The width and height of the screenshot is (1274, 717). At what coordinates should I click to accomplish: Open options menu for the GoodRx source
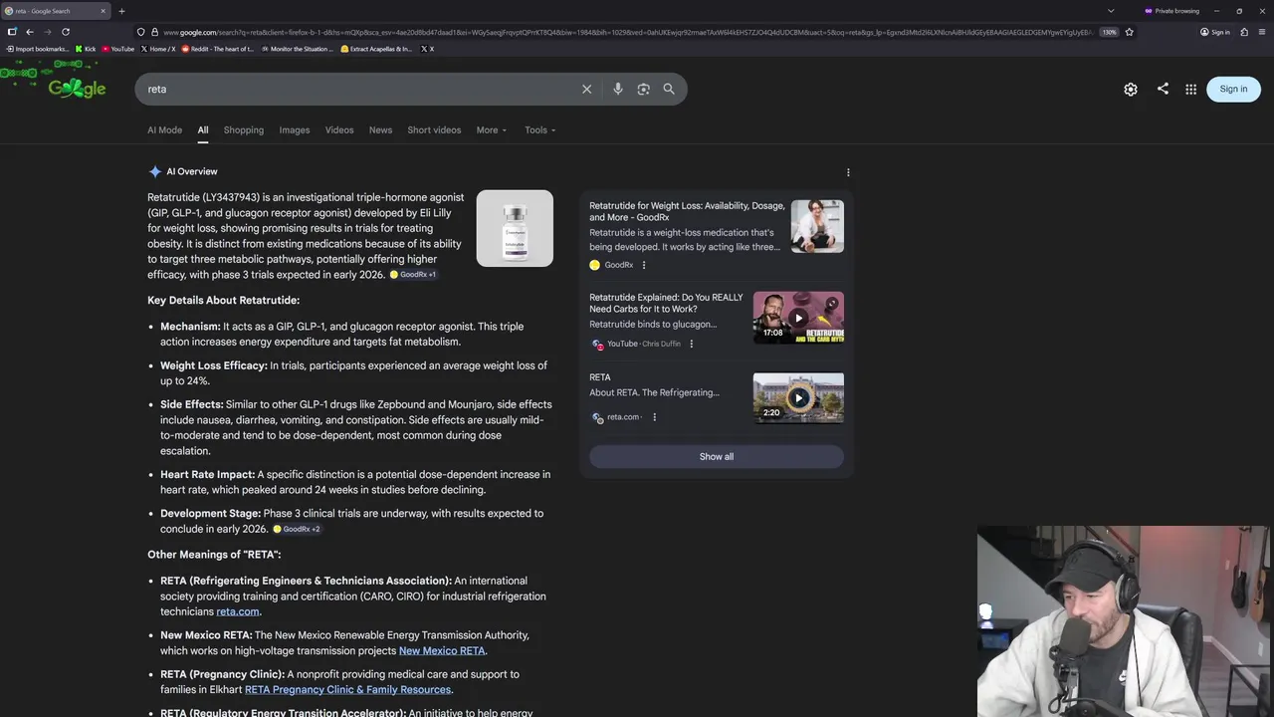[x=644, y=265]
